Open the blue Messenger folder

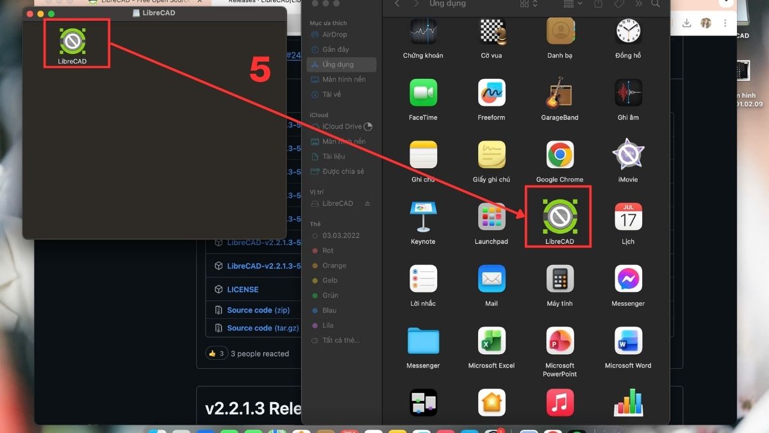pyautogui.click(x=423, y=341)
